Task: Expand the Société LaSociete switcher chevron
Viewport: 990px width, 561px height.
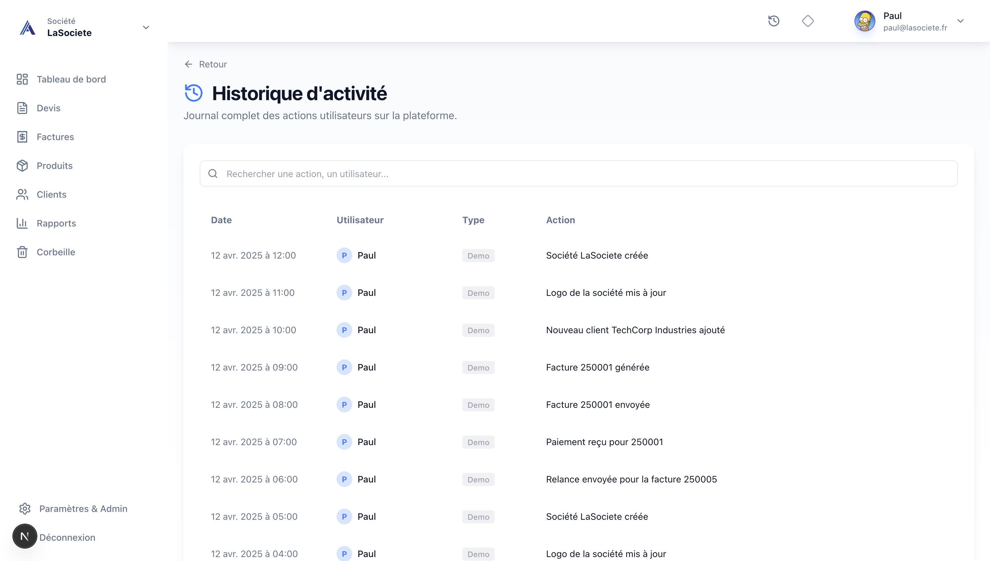Action: tap(146, 27)
